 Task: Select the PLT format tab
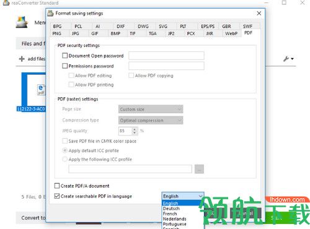[183, 27]
